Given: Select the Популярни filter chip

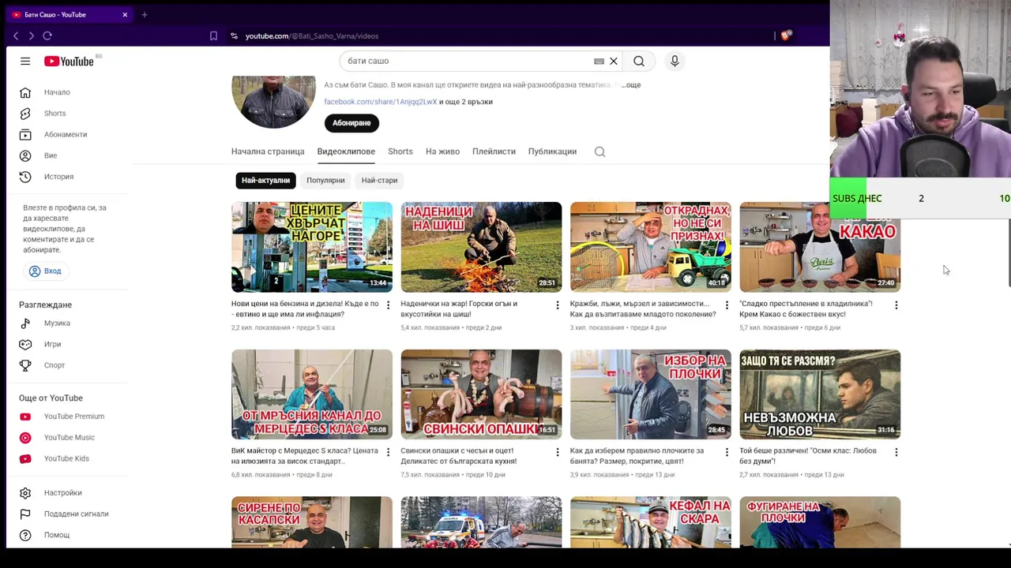Looking at the screenshot, I should click(325, 181).
